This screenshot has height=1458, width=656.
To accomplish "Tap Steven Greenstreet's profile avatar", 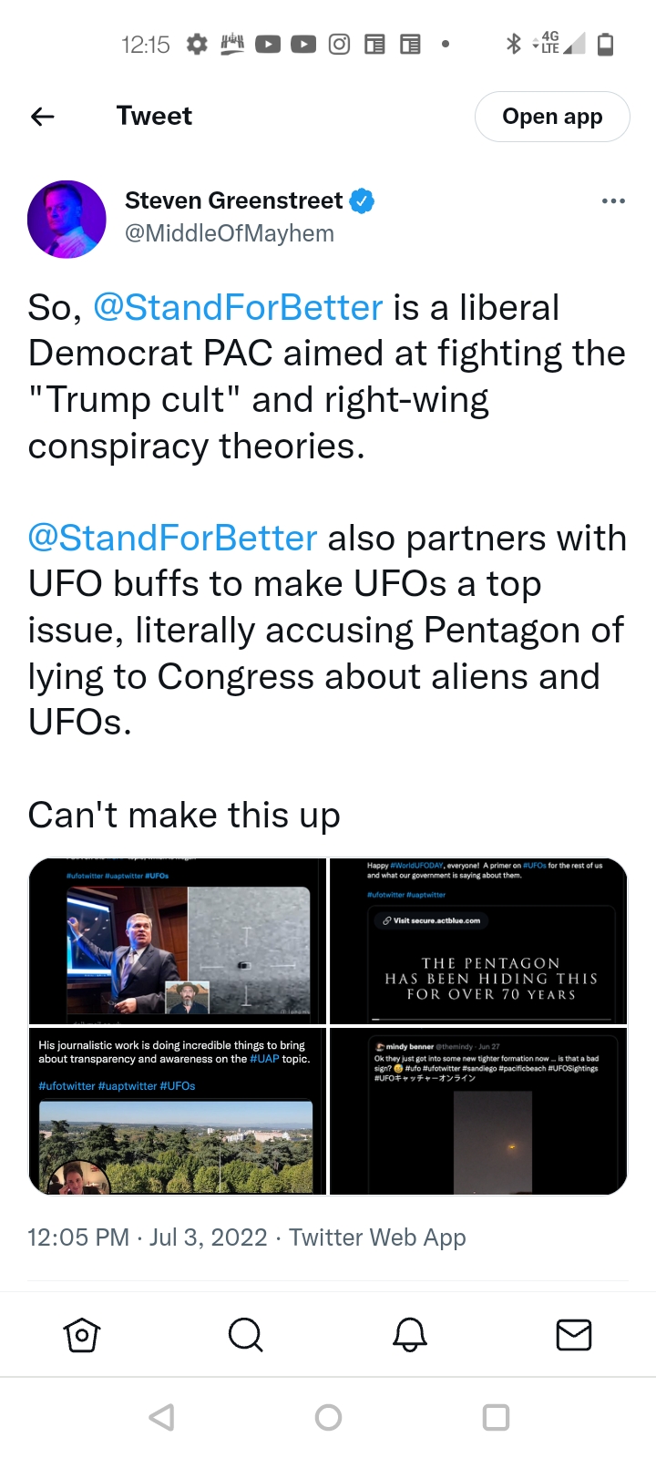I will pos(67,220).
